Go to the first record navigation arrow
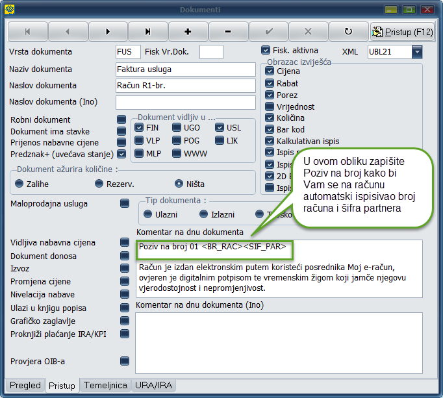 pyautogui.click(x=27, y=31)
